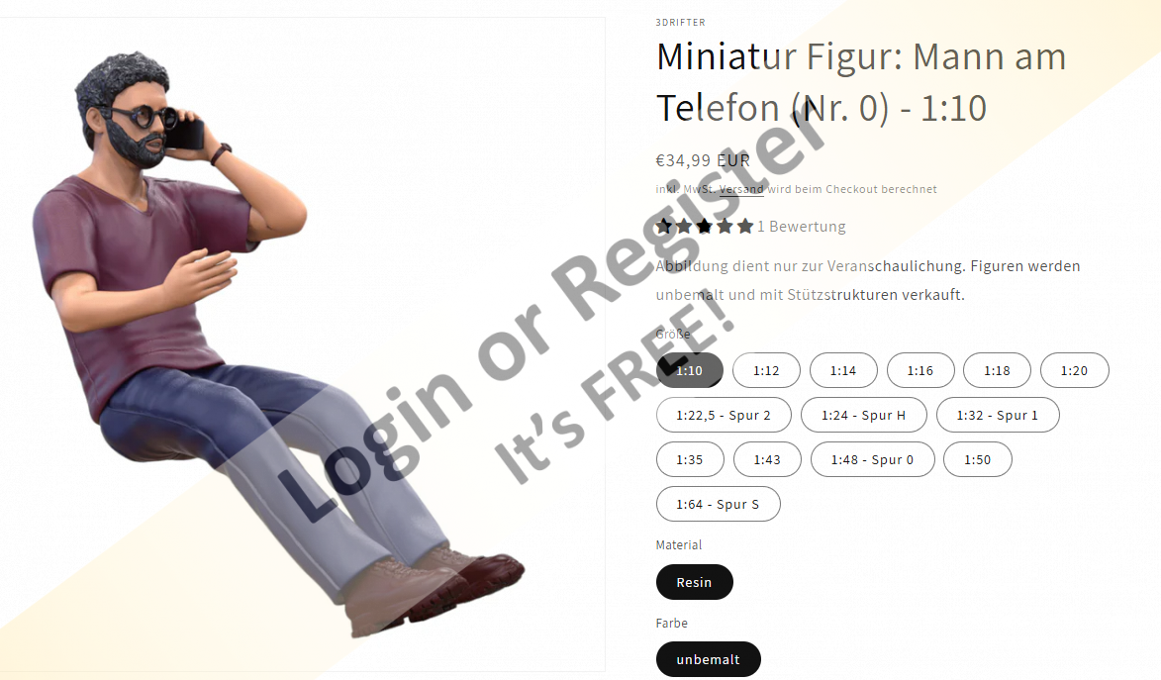
Task: Select Resin material option
Action: (x=694, y=582)
